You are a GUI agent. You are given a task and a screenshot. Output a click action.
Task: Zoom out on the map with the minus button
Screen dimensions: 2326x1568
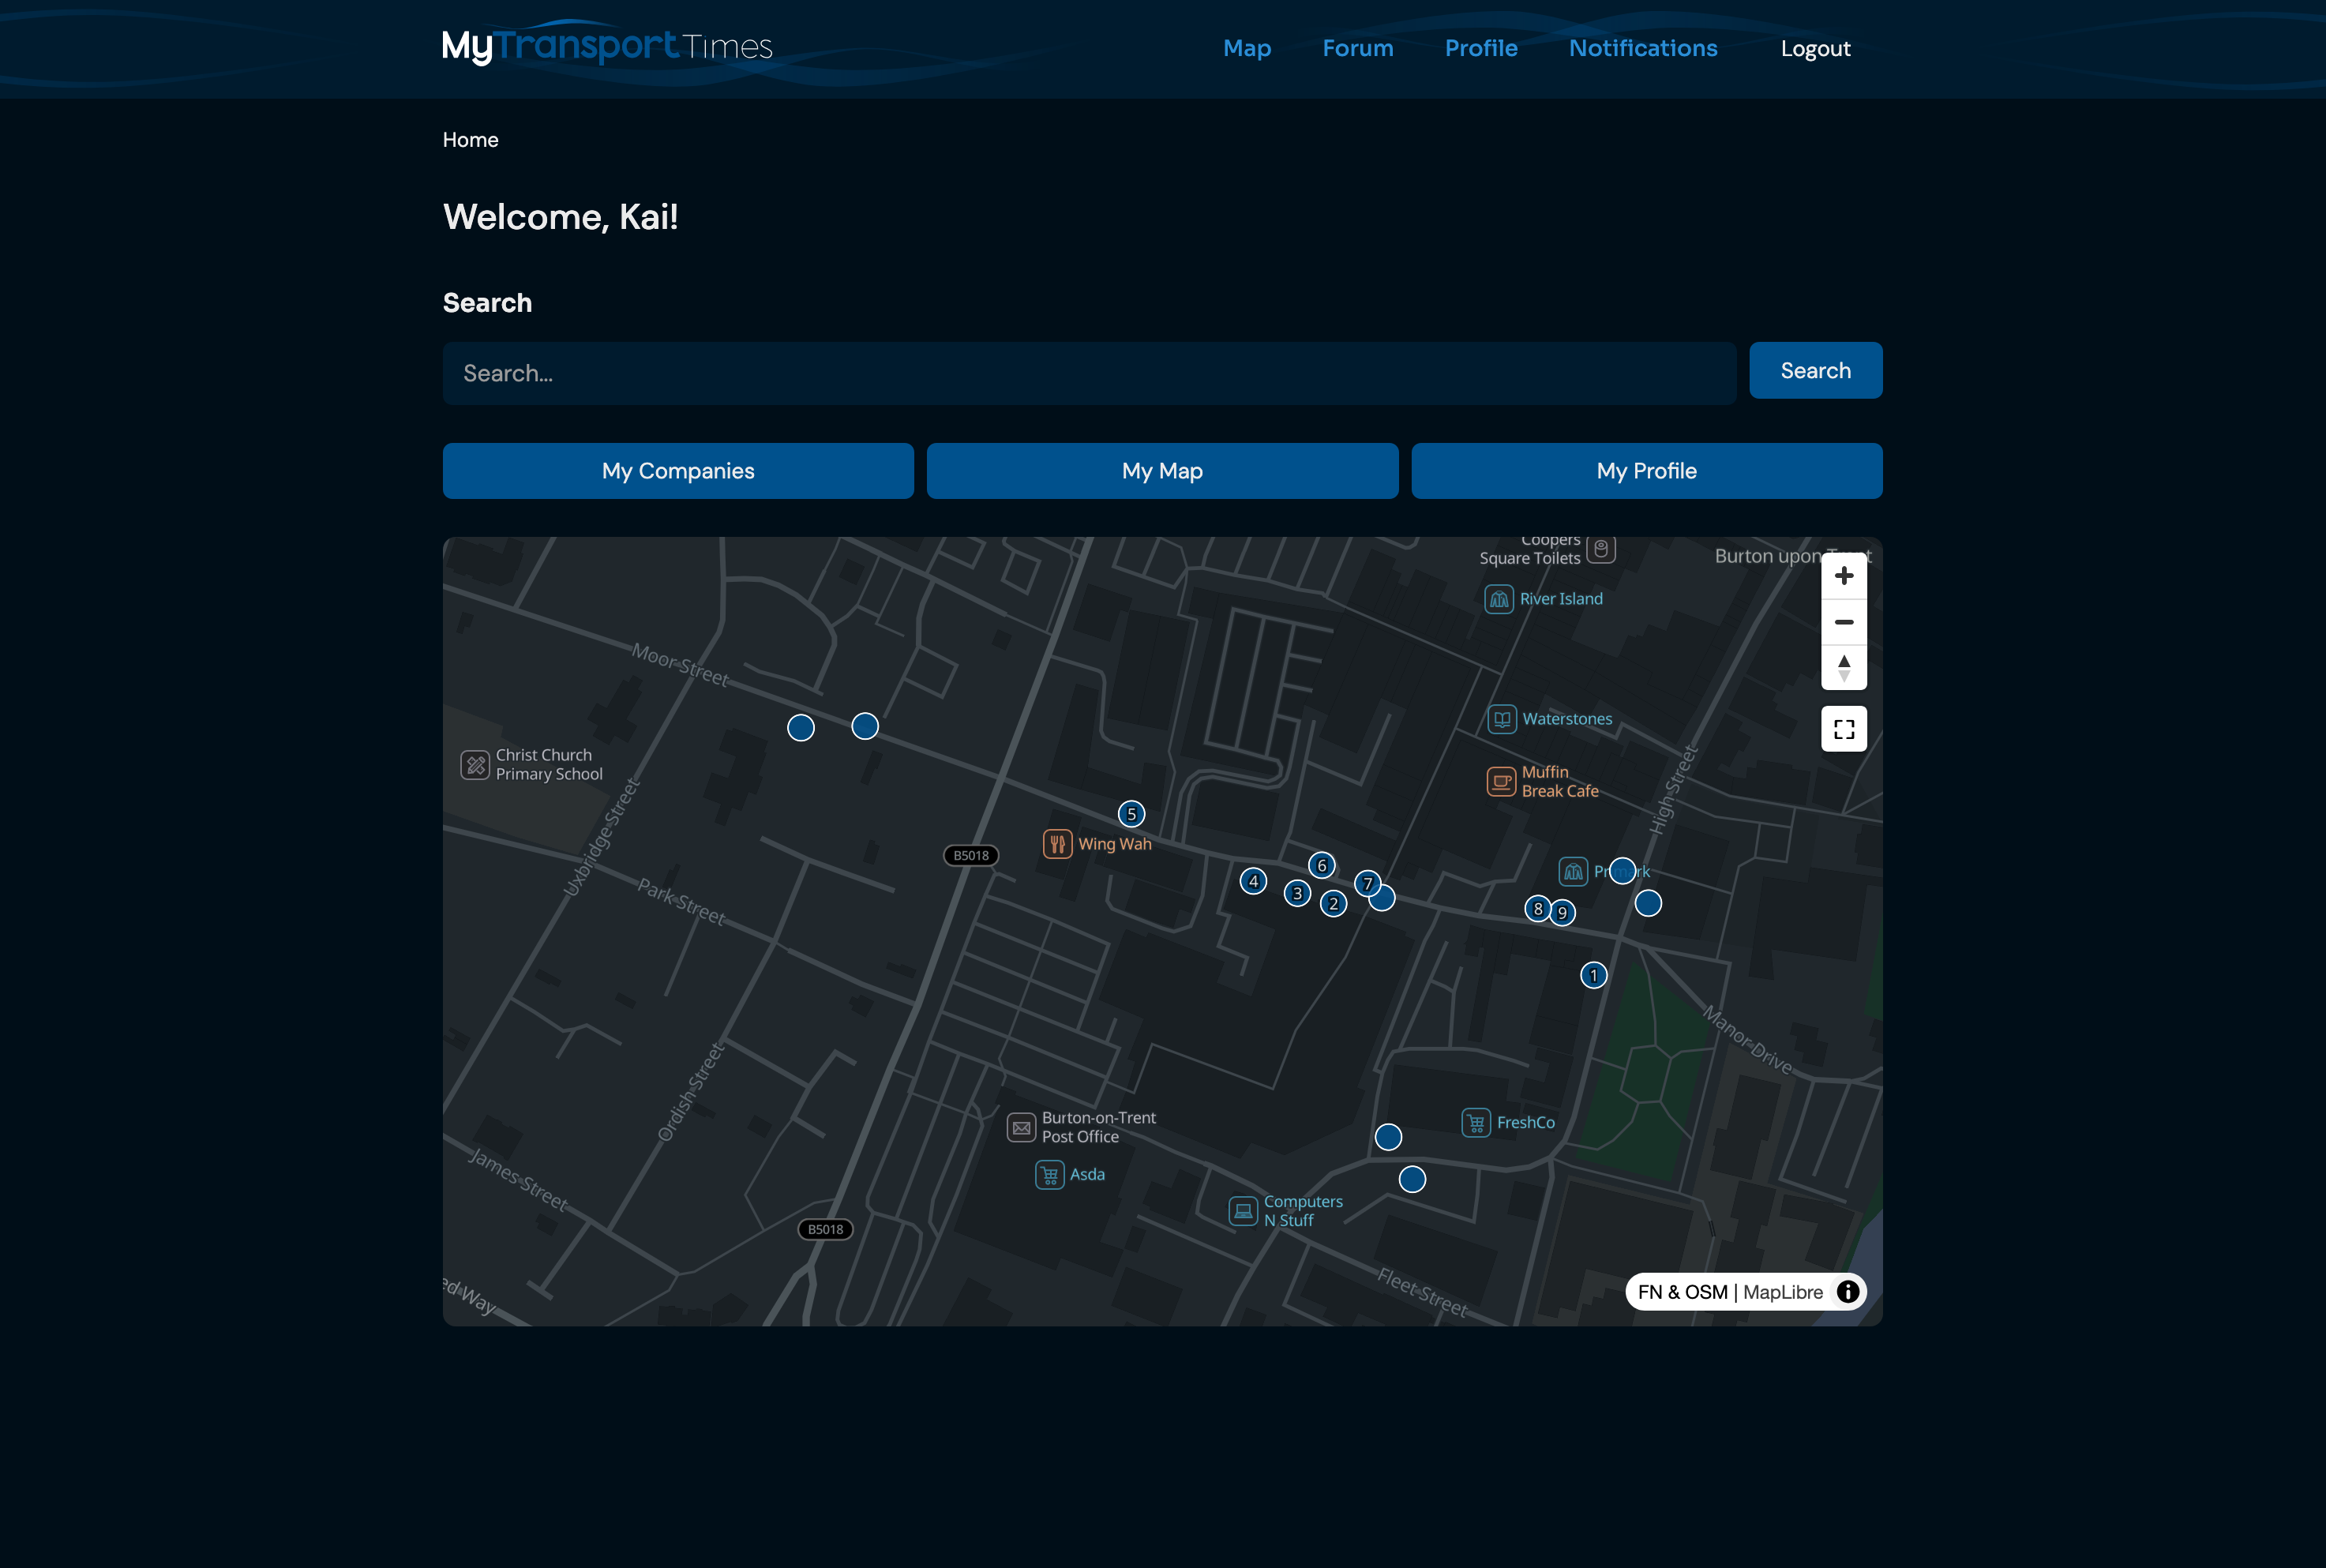coord(1844,622)
